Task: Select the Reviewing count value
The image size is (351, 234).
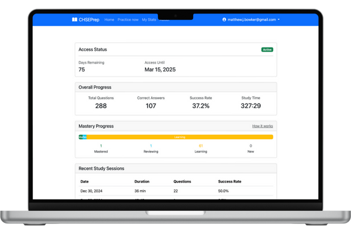Action: point(151,146)
